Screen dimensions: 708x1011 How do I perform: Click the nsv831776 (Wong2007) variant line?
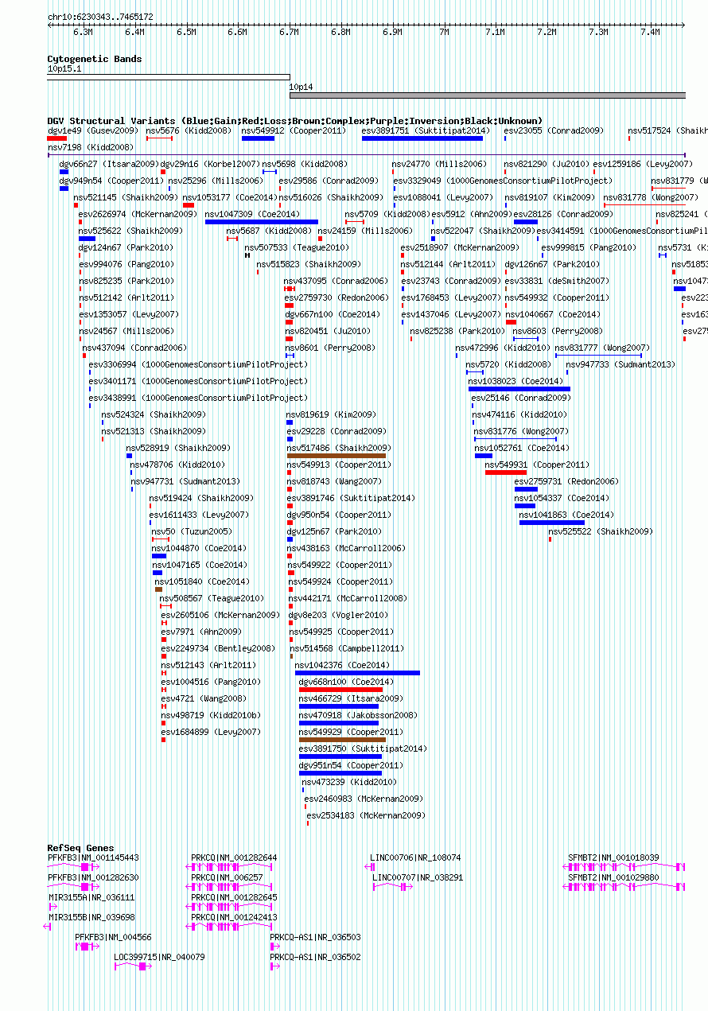[x=515, y=439]
